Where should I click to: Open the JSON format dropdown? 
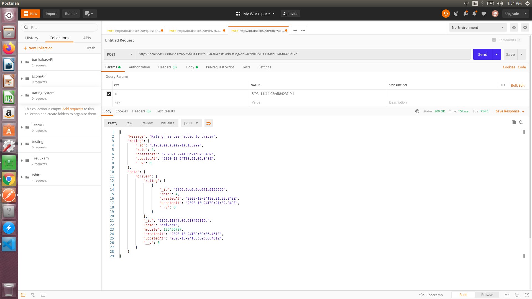click(191, 123)
